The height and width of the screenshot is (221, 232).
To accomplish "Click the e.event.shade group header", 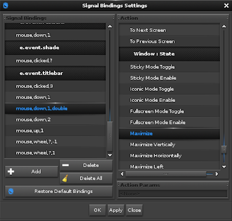I will 55,47.
